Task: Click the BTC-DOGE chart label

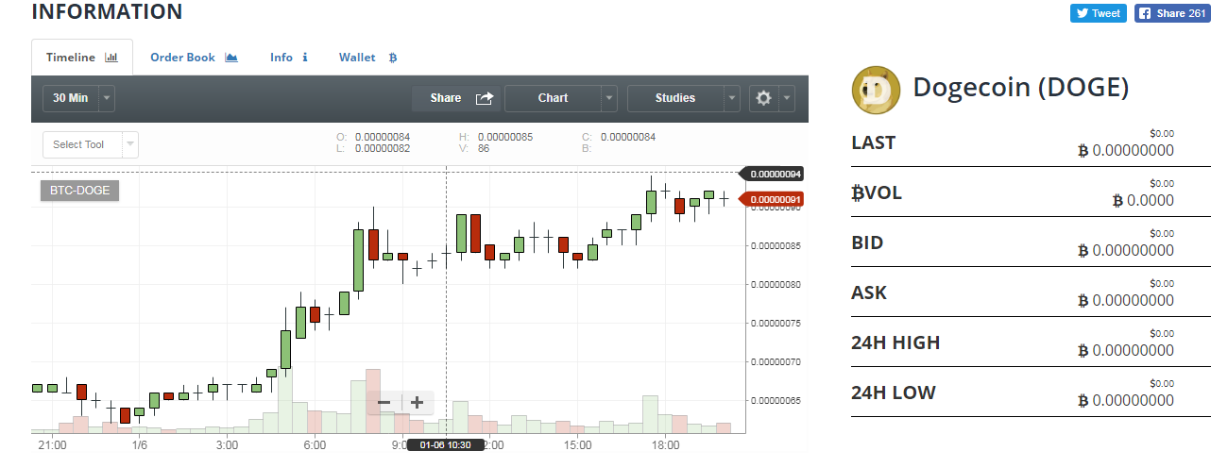Action: (x=79, y=191)
